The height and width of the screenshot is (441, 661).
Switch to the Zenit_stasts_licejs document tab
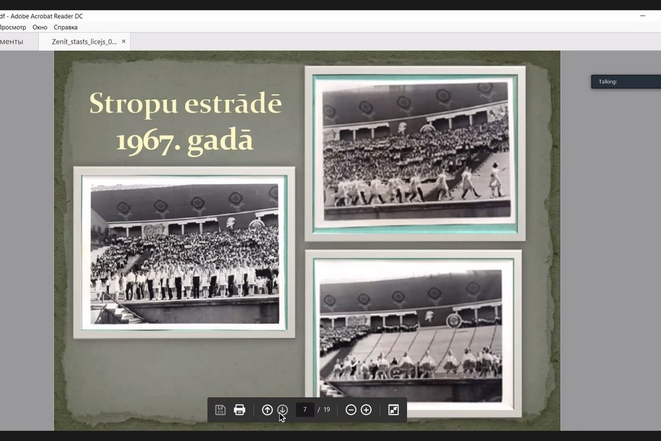click(x=84, y=41)
